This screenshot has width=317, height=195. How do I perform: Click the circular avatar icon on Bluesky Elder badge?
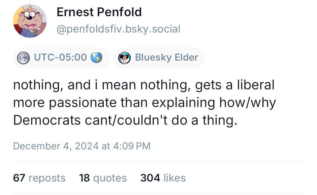coord(125,57)
